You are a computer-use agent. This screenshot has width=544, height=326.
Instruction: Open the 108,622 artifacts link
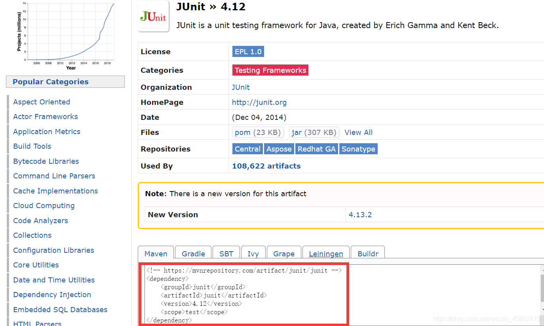tap(266, 166)
